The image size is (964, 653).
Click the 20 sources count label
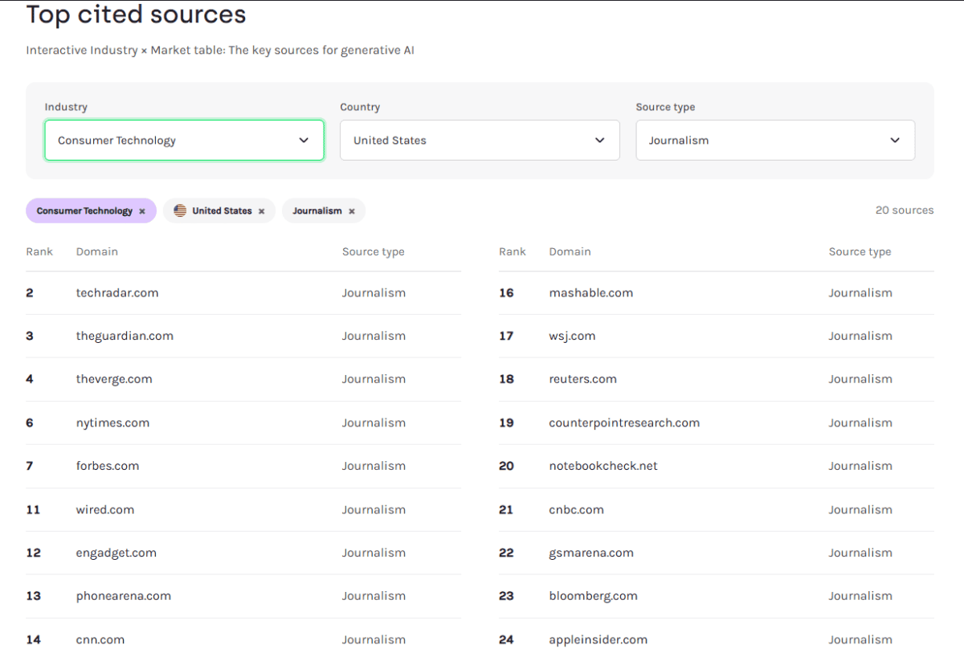pos(905,210)
